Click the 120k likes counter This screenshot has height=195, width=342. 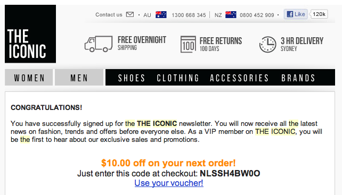click(x=319, y=14)
